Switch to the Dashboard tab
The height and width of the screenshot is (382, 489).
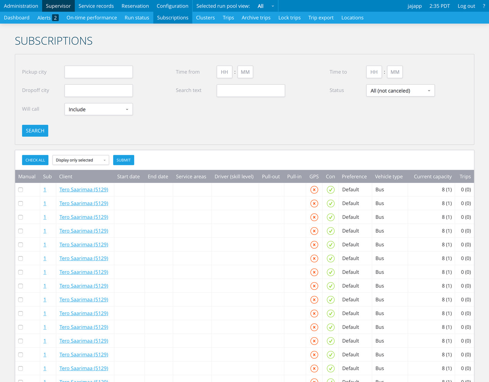pyautogui.click(x=16, y=18)
